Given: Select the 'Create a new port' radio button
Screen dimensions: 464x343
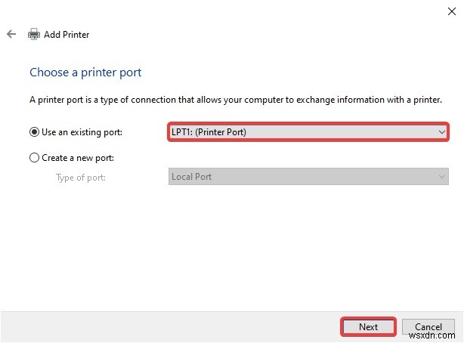Looking at the screenshot, I should pos(34,158).
